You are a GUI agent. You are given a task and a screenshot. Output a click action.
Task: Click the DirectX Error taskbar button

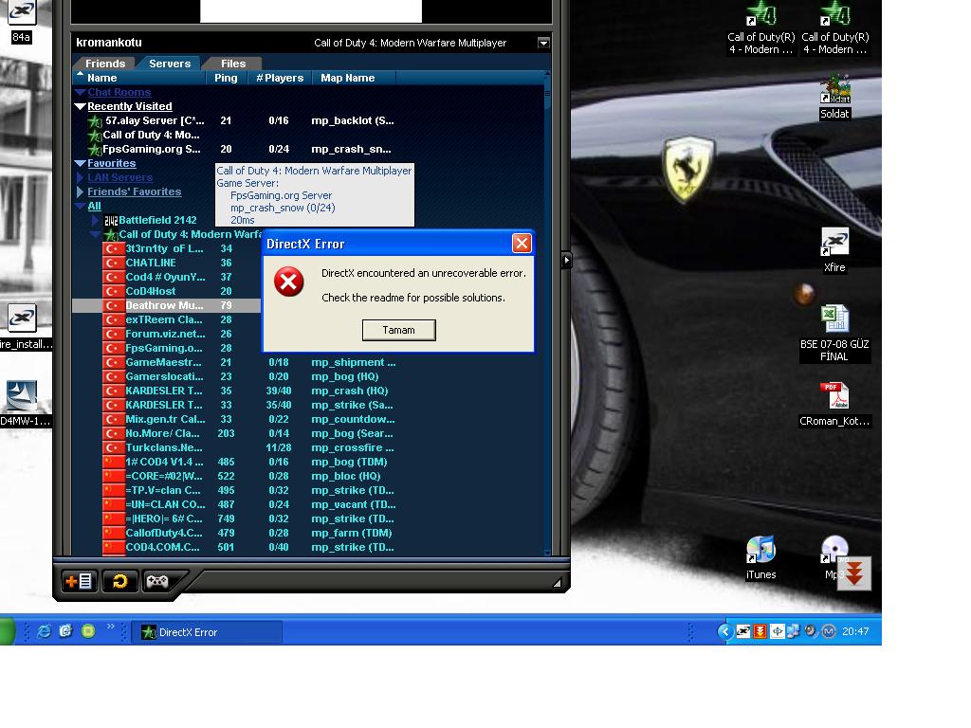[x=208, y=632]
